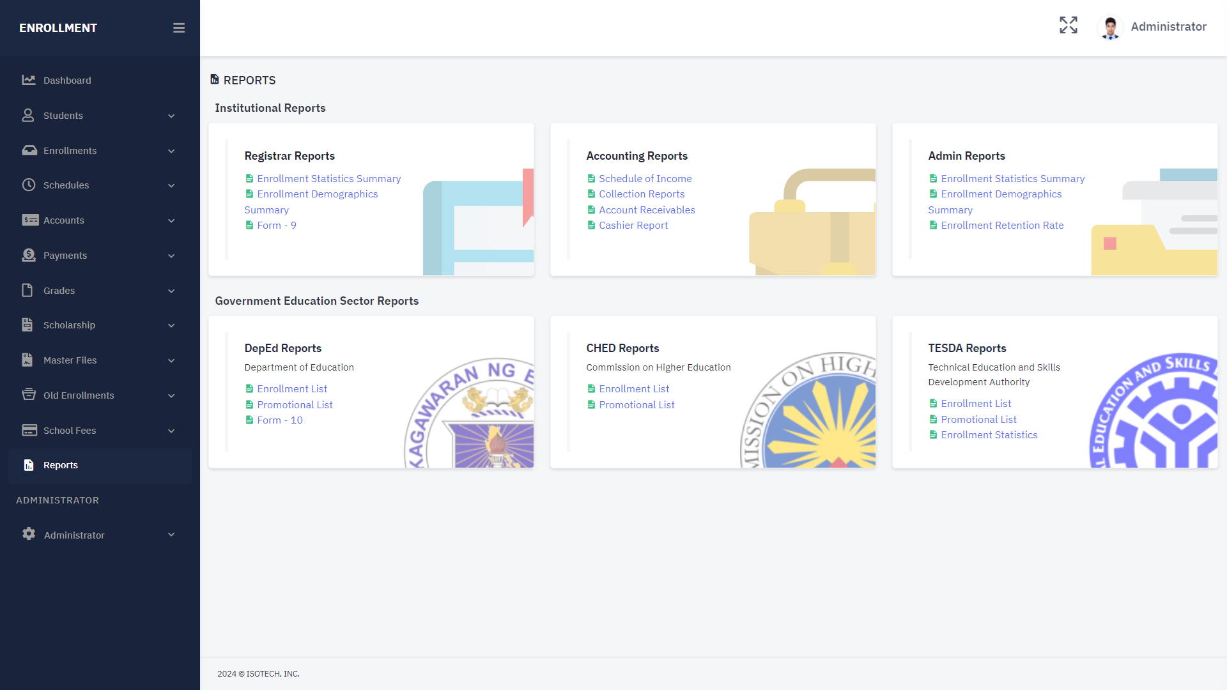1227x690 pixels.
Task: Click the School Fees card icon
Action: [29, 430]
